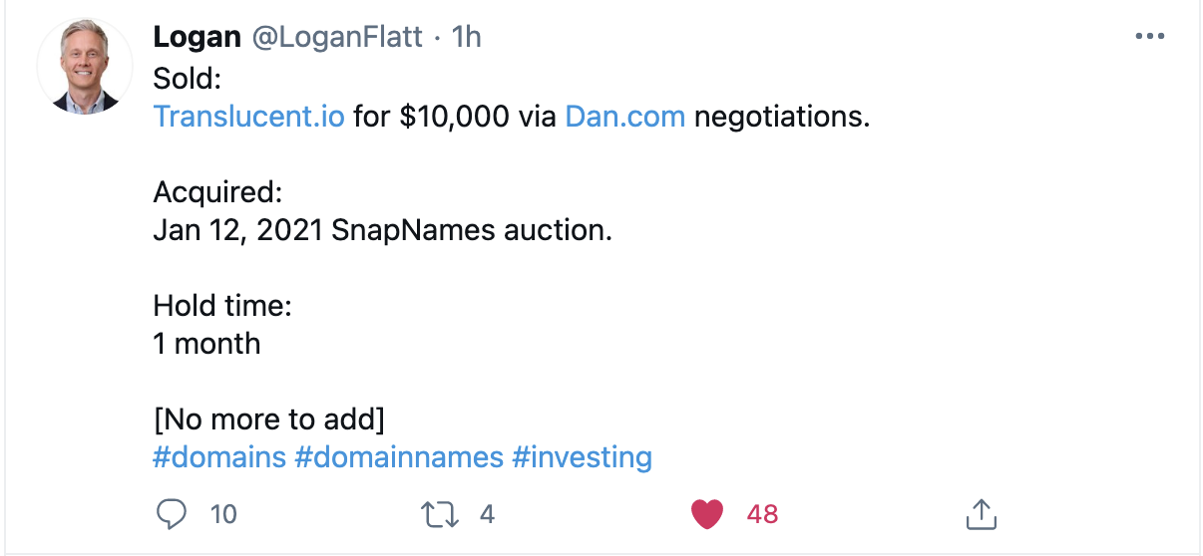
Task: Open the profile via the name Logan
Action: 198,37
